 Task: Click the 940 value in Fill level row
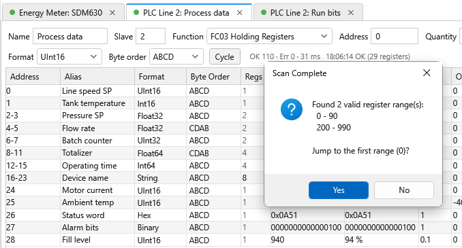(307, 240)
